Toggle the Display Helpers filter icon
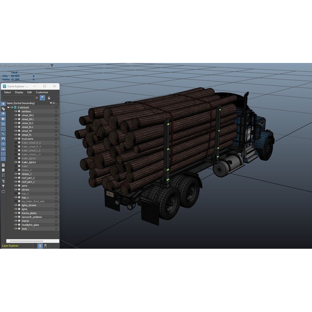 tap(3, 123)
